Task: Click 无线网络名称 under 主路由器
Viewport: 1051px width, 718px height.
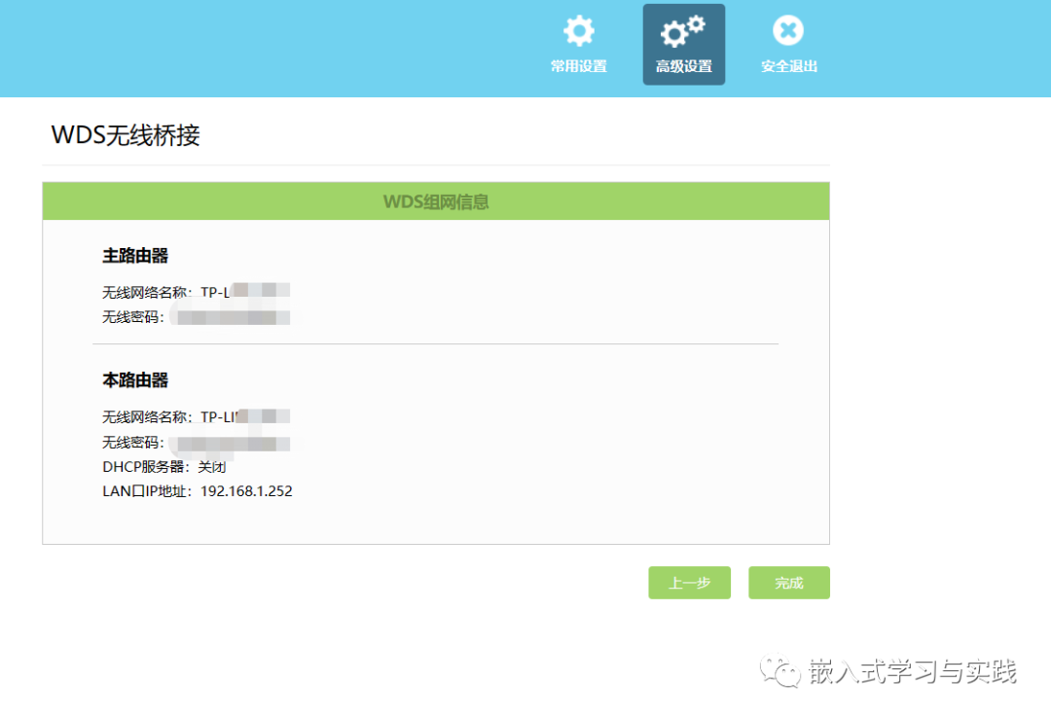Action: pos(147,292)
